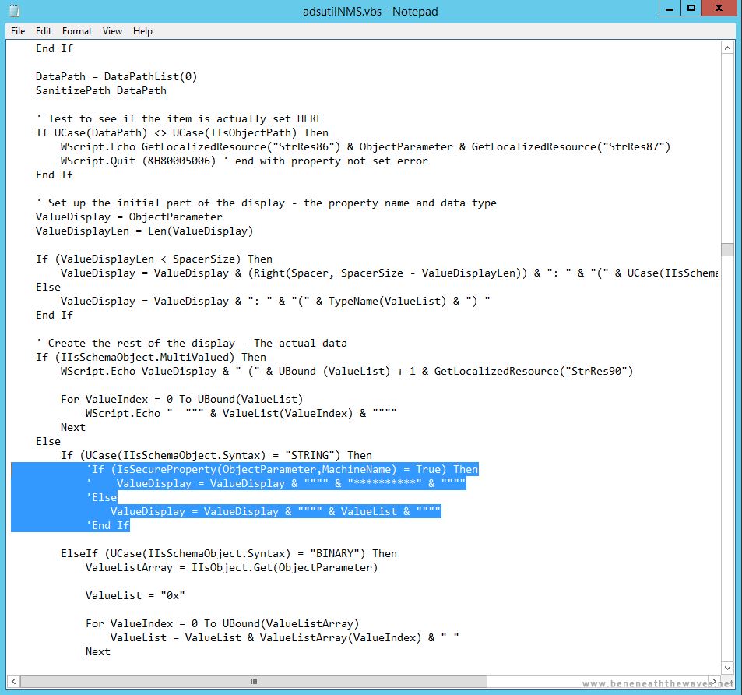This screenshot has height=695, width=742.
Task: Click the vertical scrollbar thumb
Action: [727, 249]
